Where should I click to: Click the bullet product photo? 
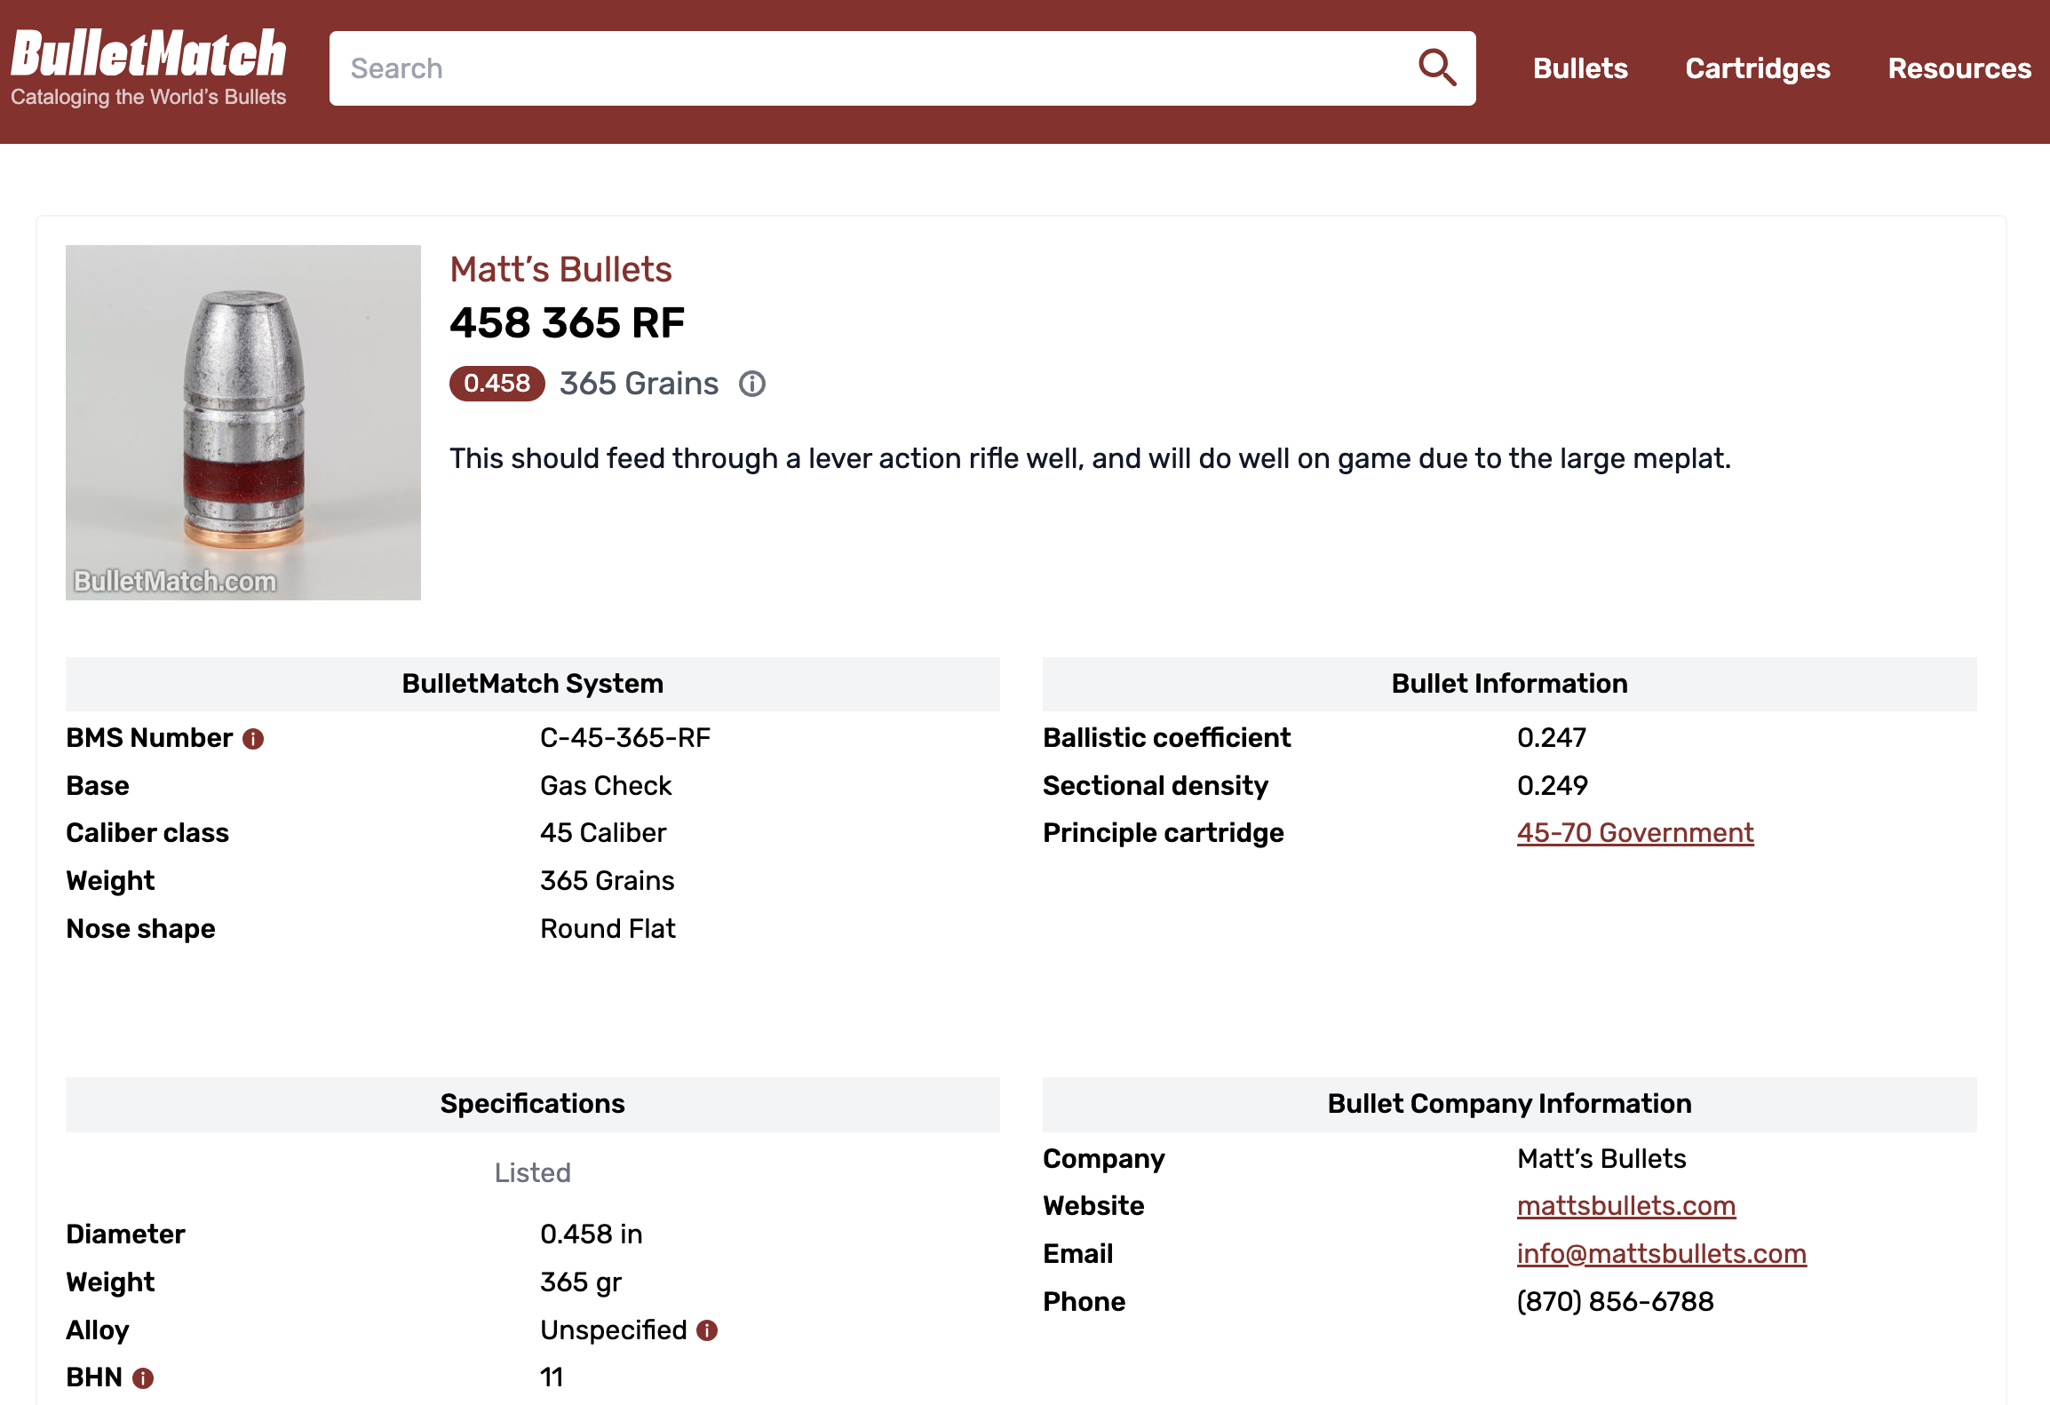tap(243, 423)
